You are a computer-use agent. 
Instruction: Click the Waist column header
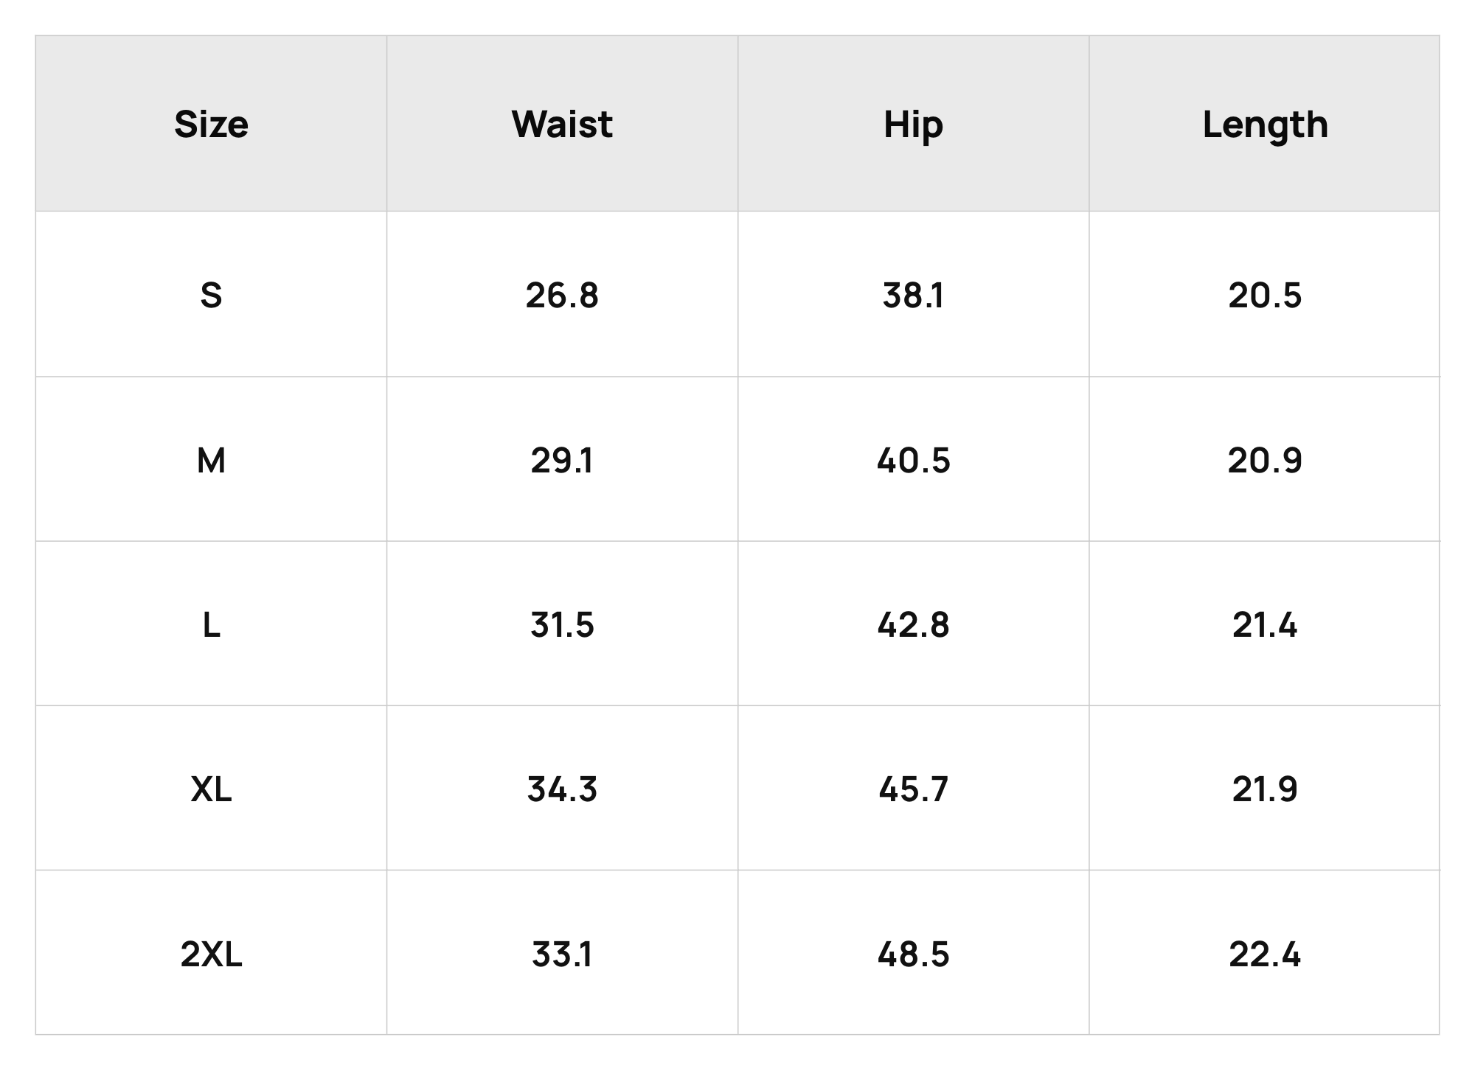pos(562,124)
